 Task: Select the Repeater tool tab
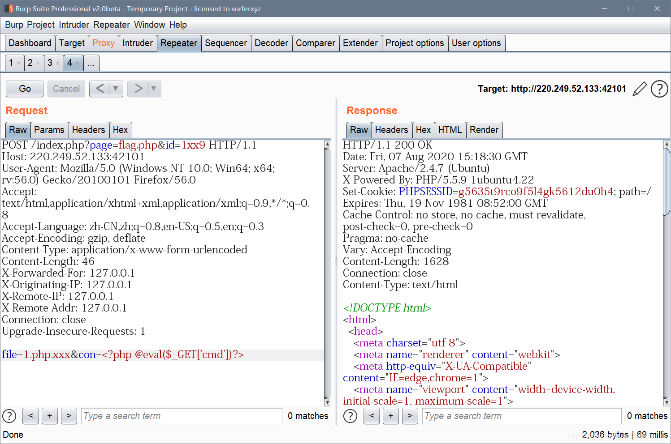point(179,43)
